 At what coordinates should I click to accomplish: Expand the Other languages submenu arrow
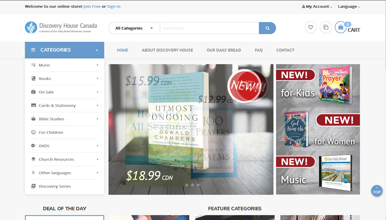click(x=97, y=173)
